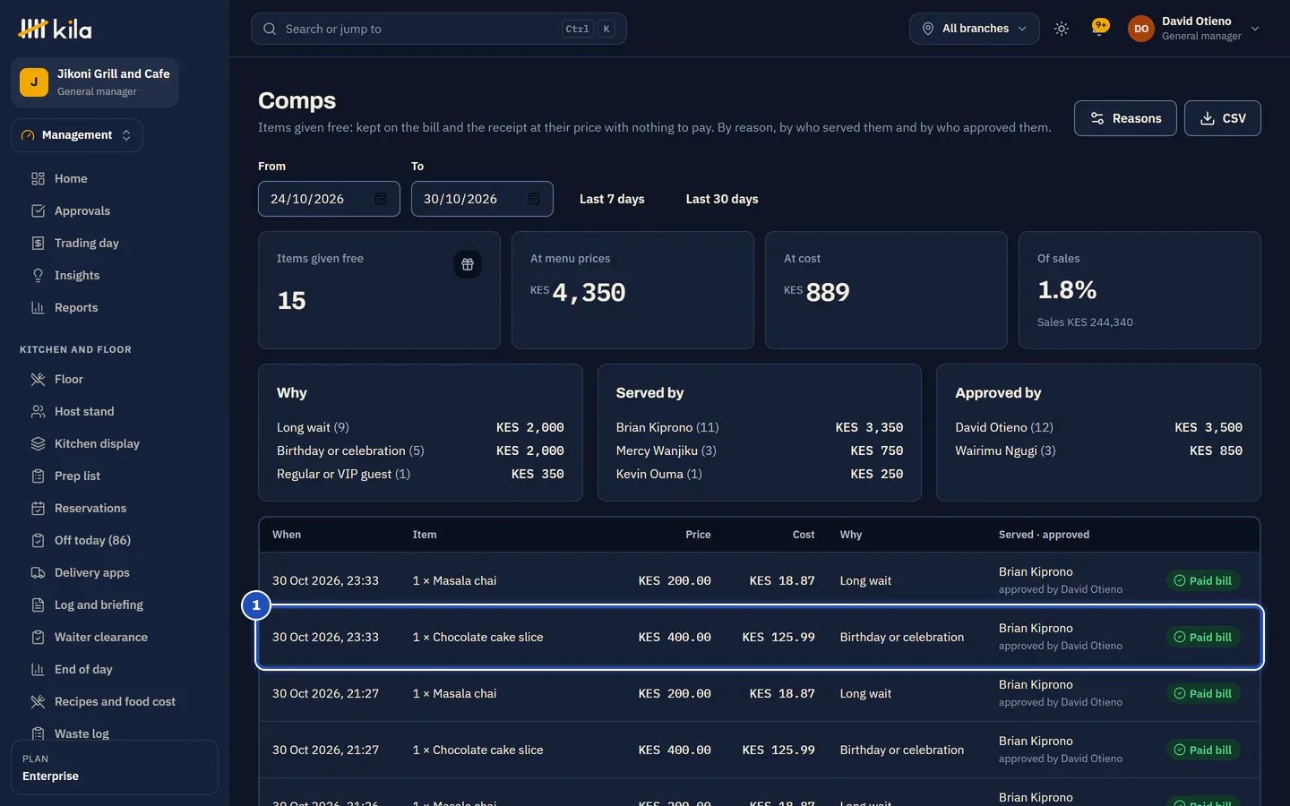
Task: Expand the All branches dropdown
Action: 975,29
